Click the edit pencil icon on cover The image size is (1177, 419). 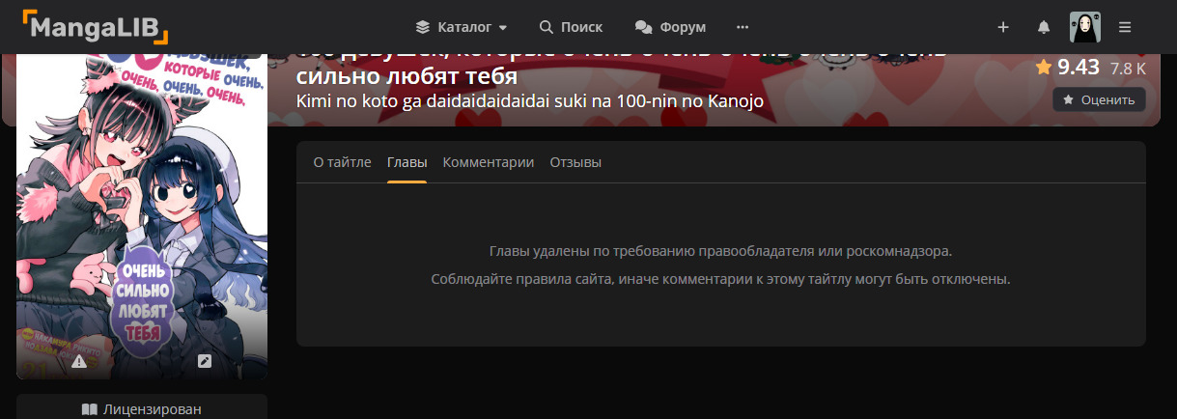(x=205, y=361)
